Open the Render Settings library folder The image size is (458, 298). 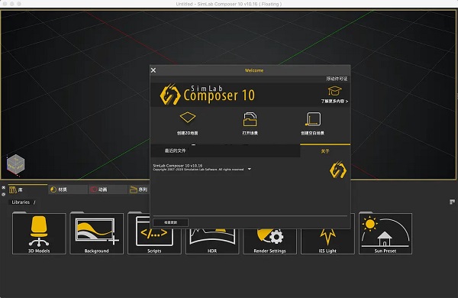(270, 242)
